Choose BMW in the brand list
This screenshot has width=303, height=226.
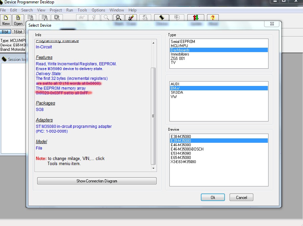coord(219,88)
